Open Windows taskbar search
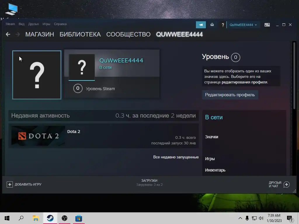 pyautogui.click(x=21, y=218)
